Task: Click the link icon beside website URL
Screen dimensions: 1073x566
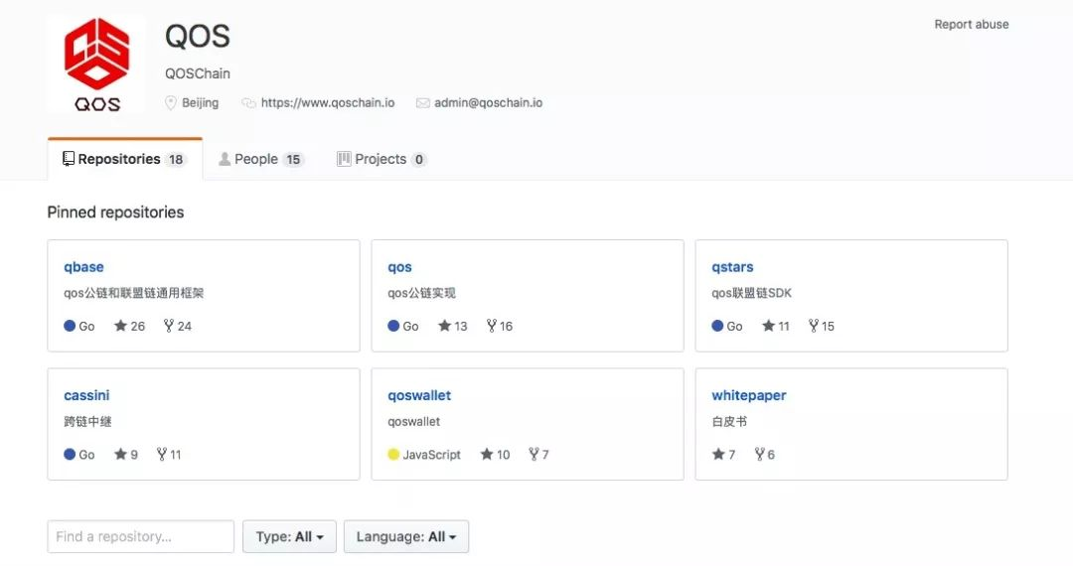Action: [x=248, y=103]
